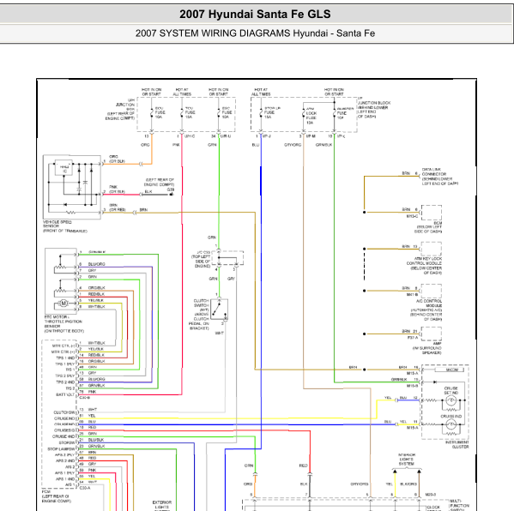Select the "CRUISE SET IND" indicator label
This screenshot has height=511, width=514.
[x=451, y=390]
